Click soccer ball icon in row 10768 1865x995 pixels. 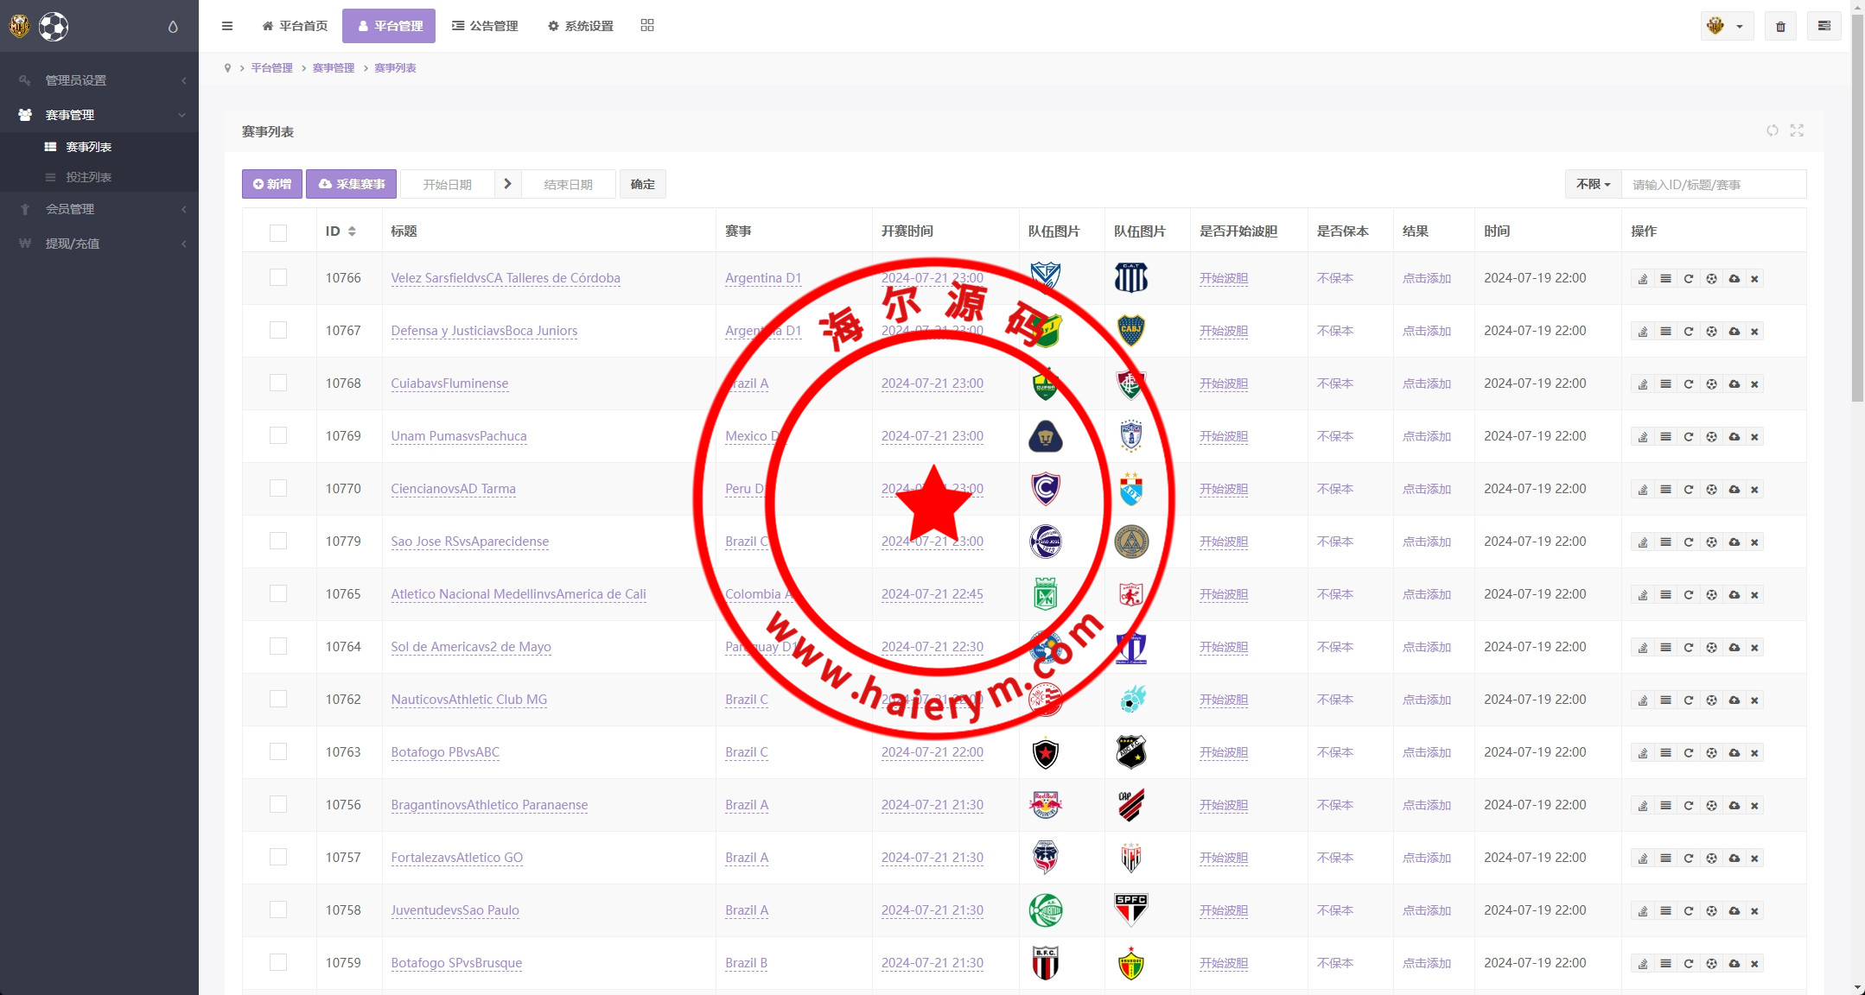click(1711, 384)
